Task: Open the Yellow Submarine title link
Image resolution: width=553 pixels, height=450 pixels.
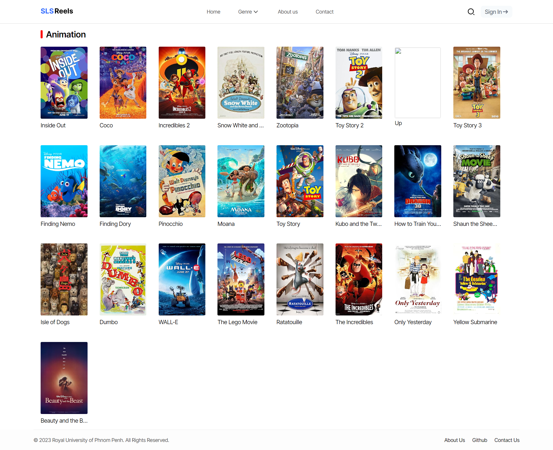Action: click(475, 322)
